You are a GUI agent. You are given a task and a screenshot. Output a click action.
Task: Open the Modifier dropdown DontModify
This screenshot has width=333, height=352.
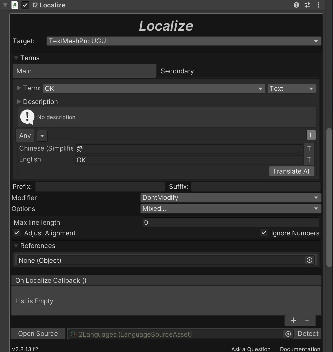(x=230, y=198)
